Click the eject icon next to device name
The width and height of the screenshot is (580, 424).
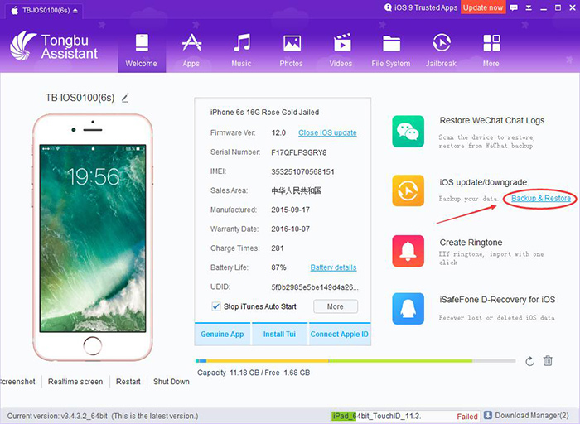tap(75, 11)
